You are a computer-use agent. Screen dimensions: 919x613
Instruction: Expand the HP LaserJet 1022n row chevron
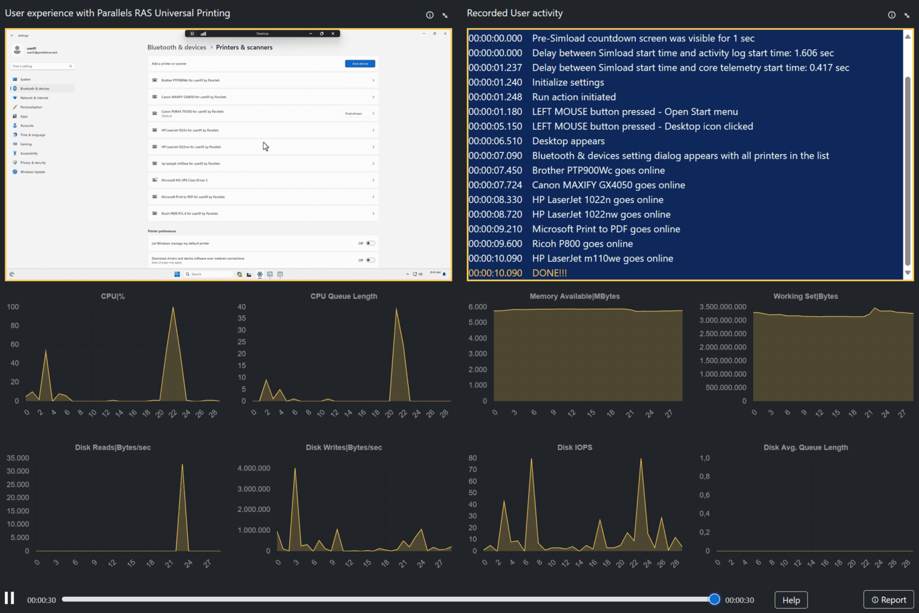[x=373, y=130]
